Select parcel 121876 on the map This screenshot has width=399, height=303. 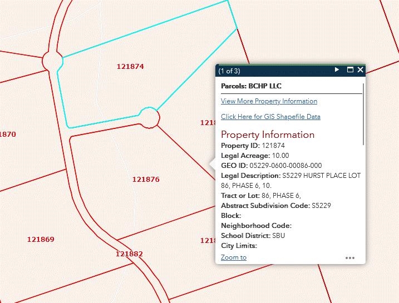click(146, 179)
